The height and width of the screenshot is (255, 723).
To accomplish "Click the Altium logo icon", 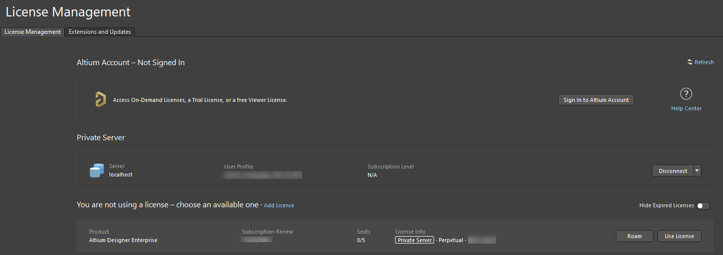I will tap(101, 99).
